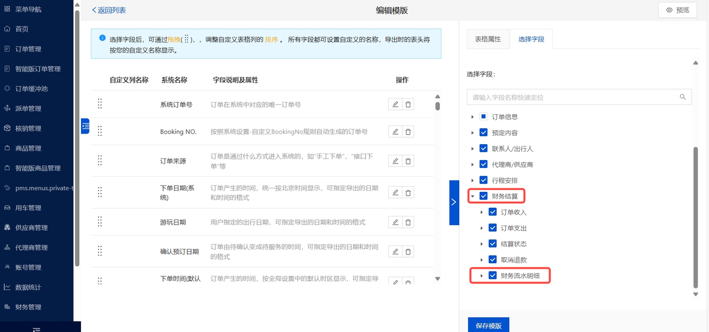Toggle the 订单信息 partial checkbox
Viewport: 709px width, 332px height.
click(484, 117)
